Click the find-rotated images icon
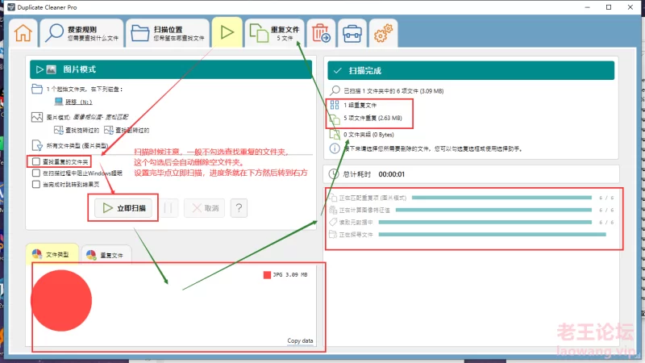Screen dimensions: 645x363 tap(58, 130)
